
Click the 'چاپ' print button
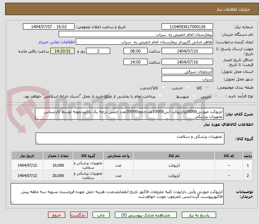101,215
